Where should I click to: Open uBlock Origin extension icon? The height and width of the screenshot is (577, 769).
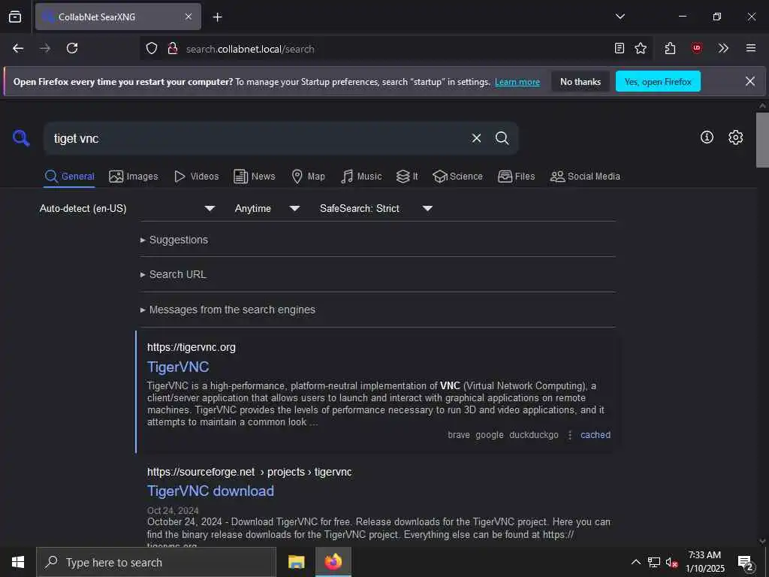point(697,48)
